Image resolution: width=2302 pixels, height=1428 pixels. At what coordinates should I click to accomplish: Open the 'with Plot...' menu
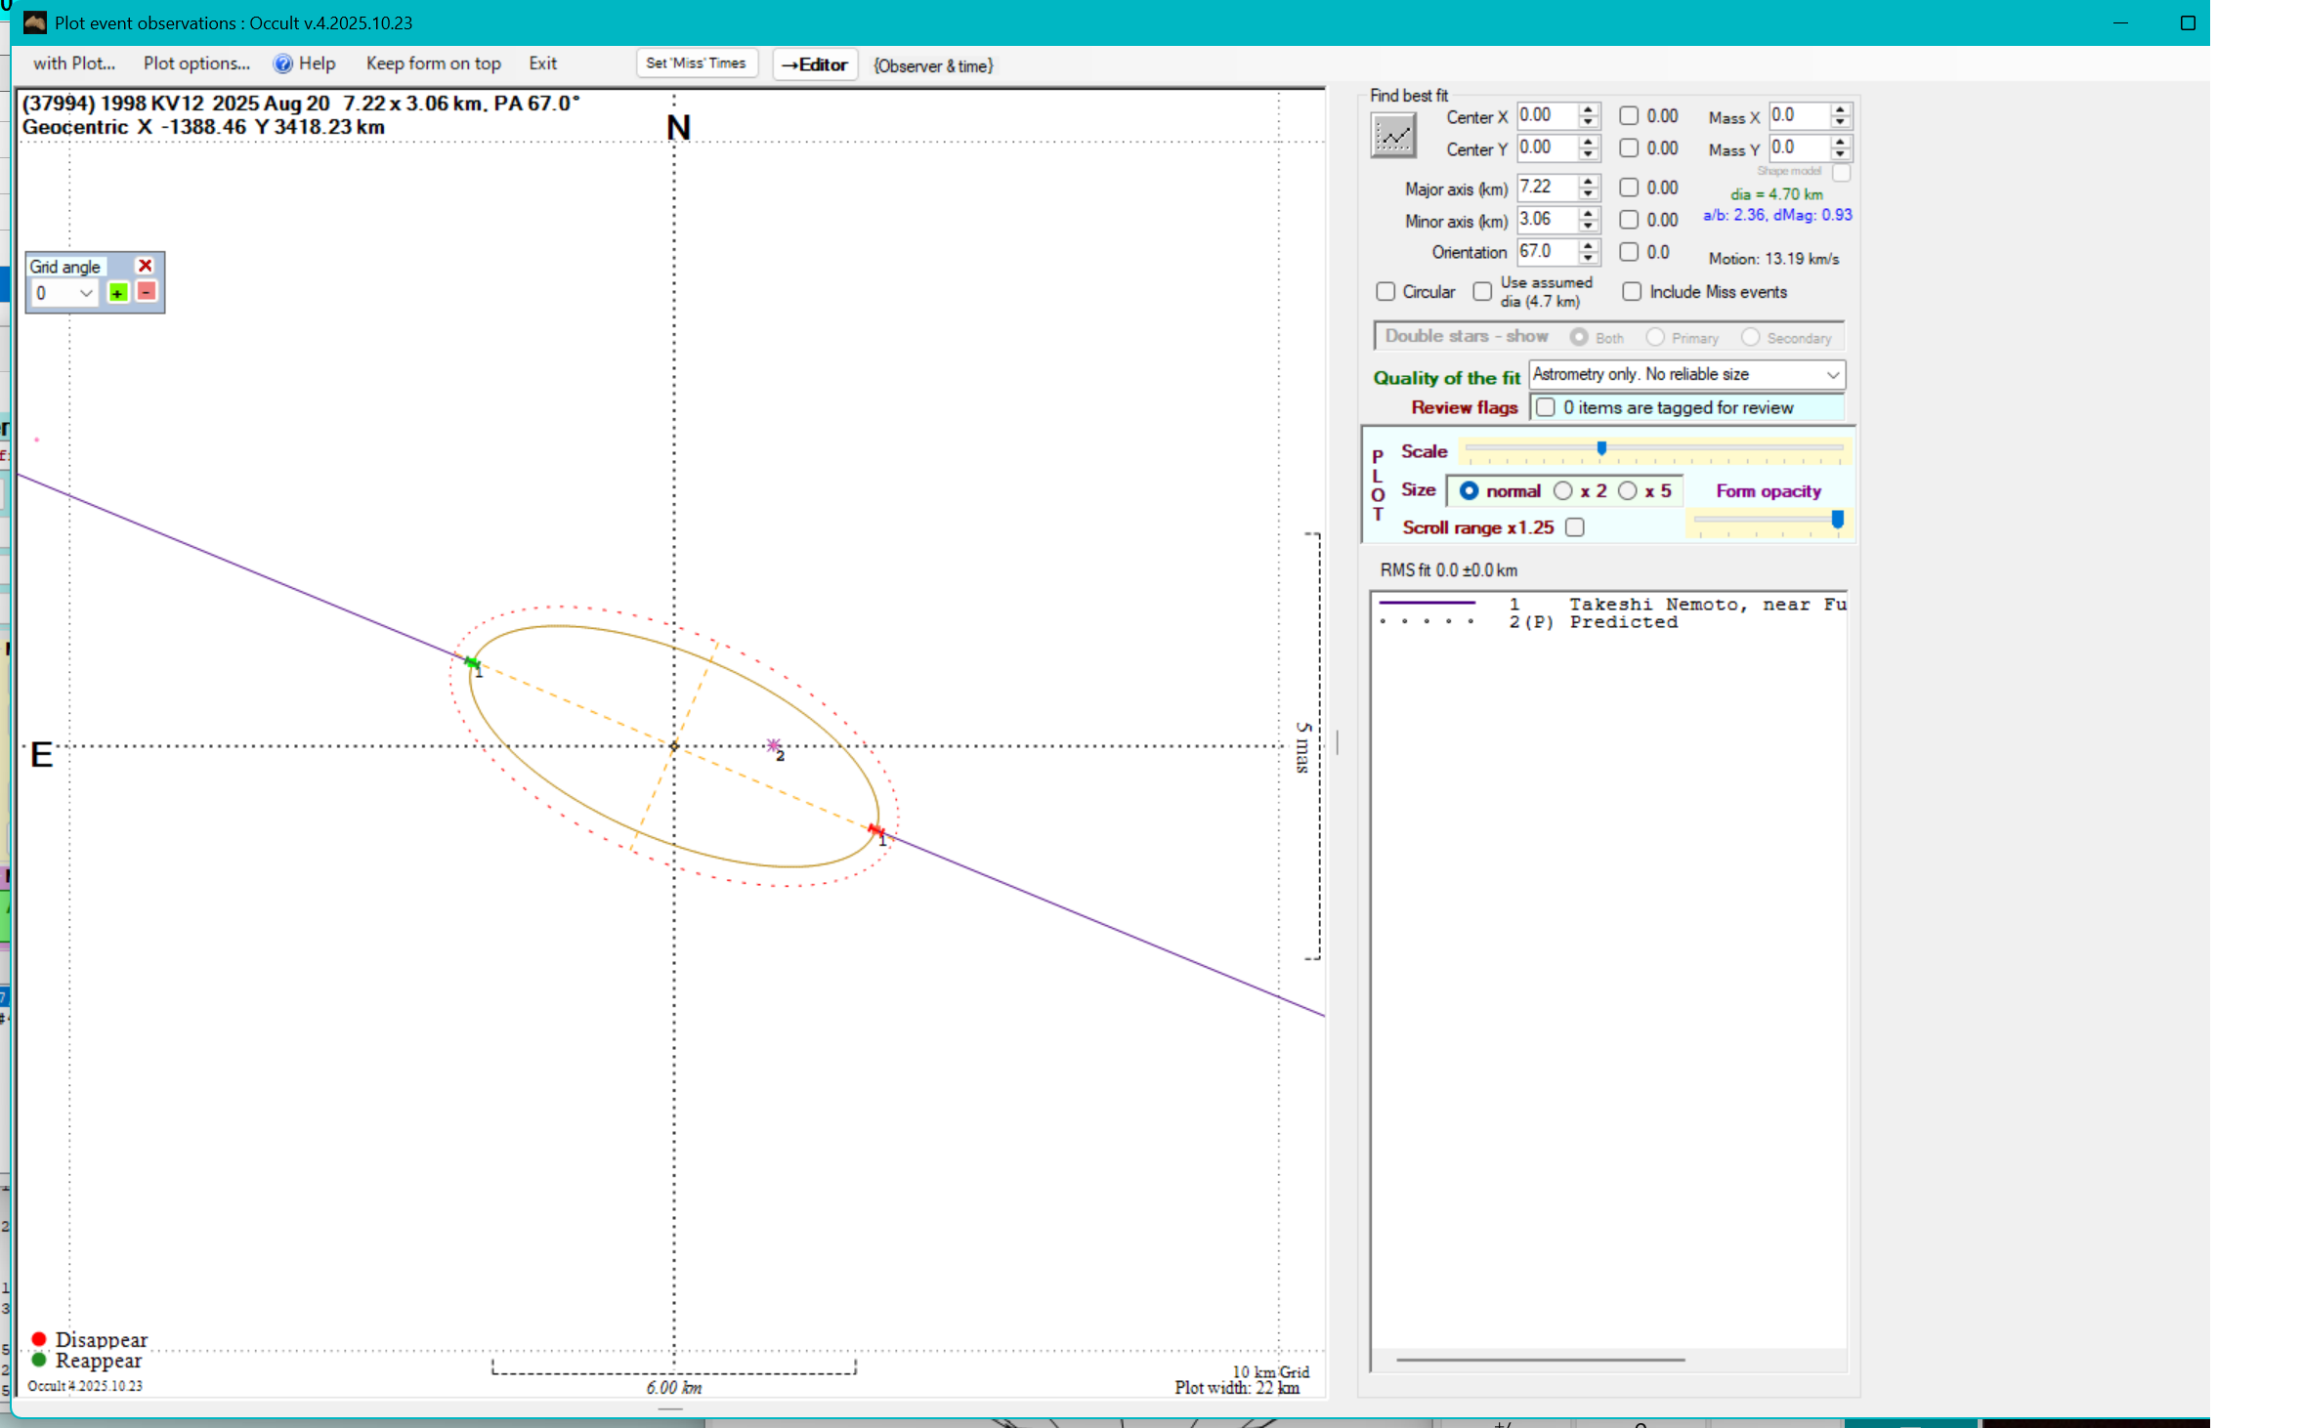74,63
